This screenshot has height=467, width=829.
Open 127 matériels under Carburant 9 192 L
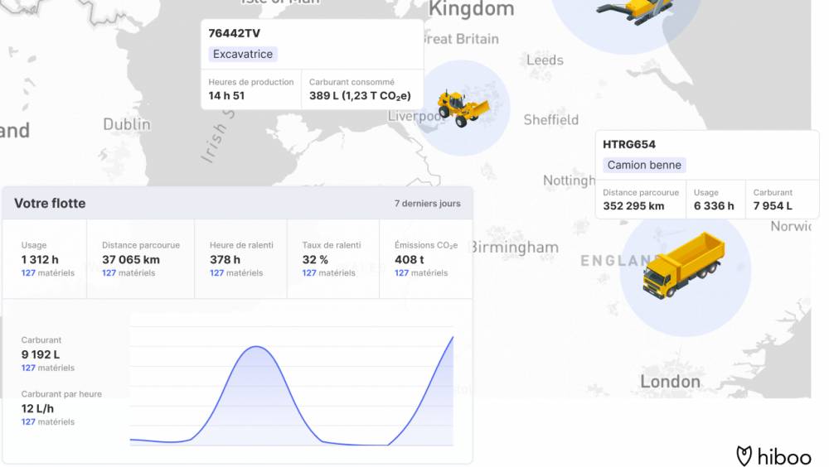[x=47, y=368]
